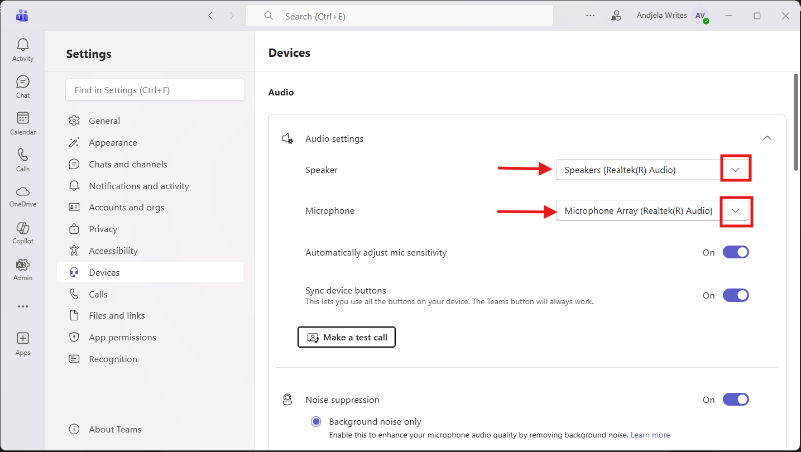Open Settings and more ellipsis in title bar
The height and width of the screenshot is (452, 801).
tap(590, 16)
